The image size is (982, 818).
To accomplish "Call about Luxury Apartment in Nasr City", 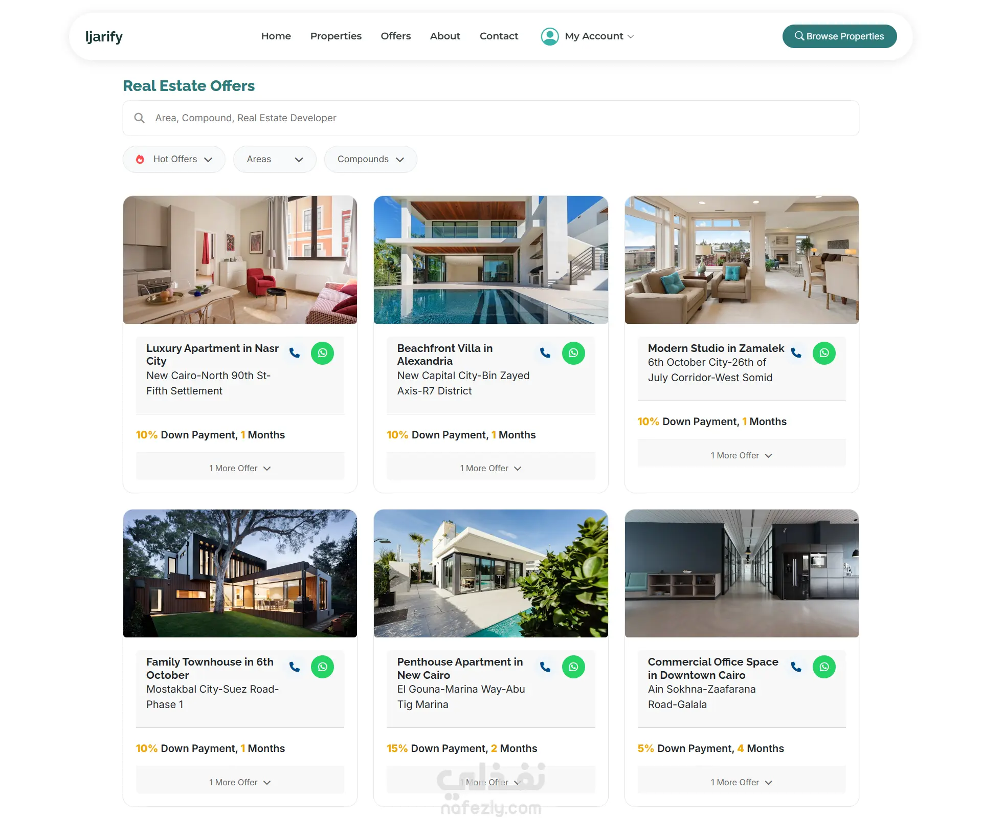I will point(295,353).
